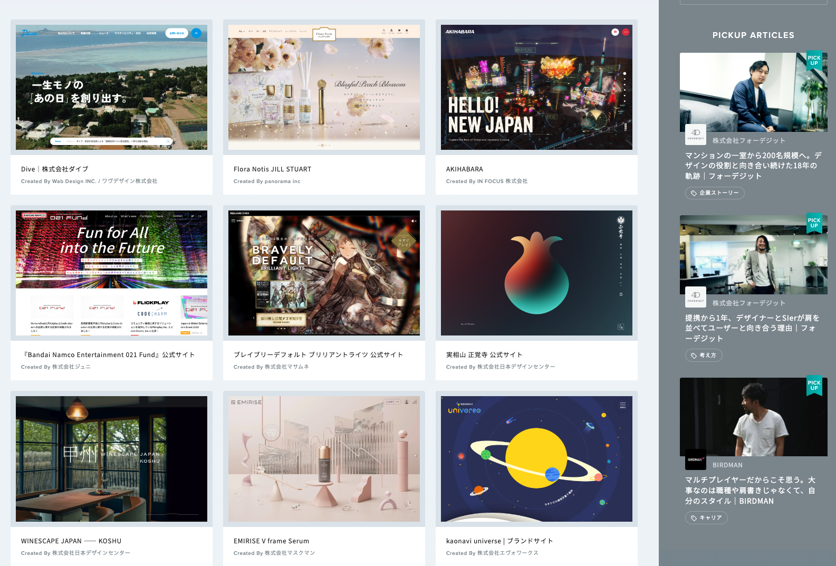Open the Dive website thumbnail
This screenshot has height=566, width=836.
(x=111, y=88)
